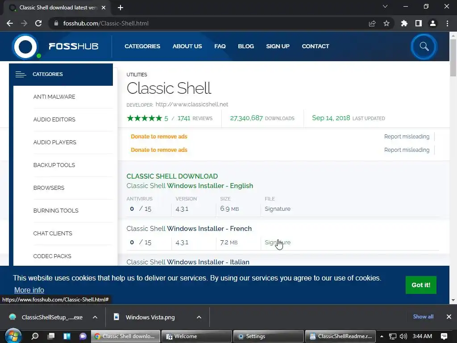View site info via the padlock icon
The image size is (457, 343).
point(56,23)
